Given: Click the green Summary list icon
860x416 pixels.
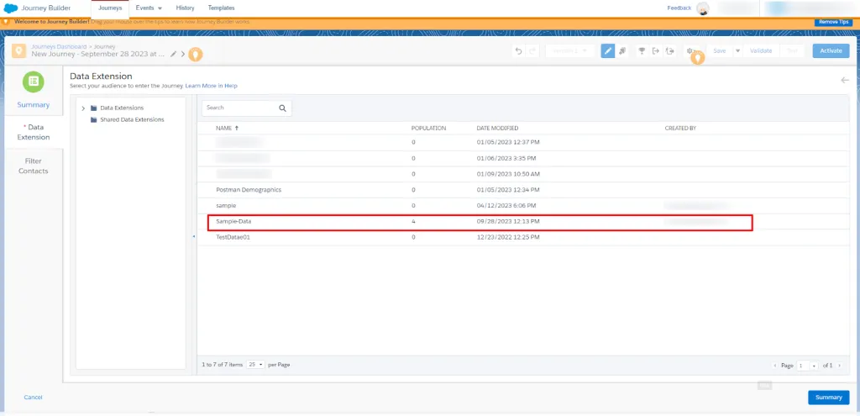Looking at the screenshot, I should 34,82.
